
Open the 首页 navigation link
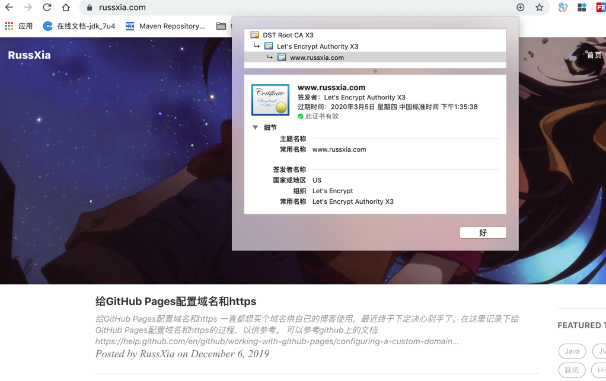(594, 55)
